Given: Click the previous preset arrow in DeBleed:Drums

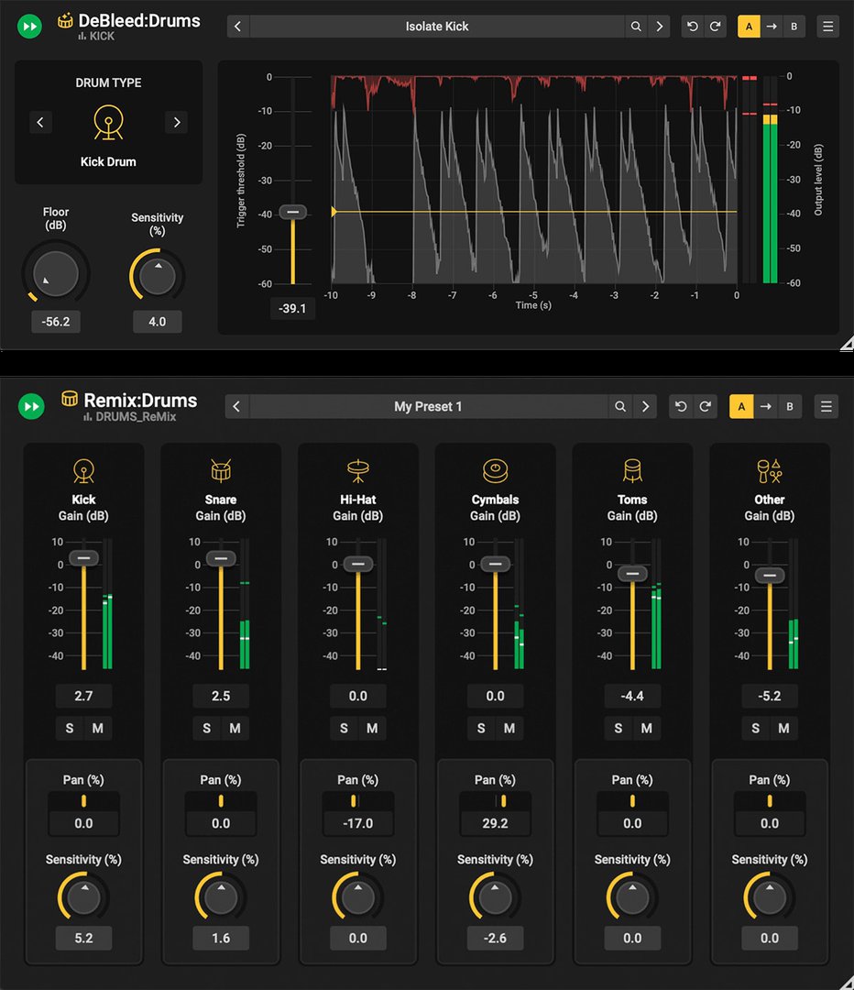Looking at the screenshot, I should (237, 26).
